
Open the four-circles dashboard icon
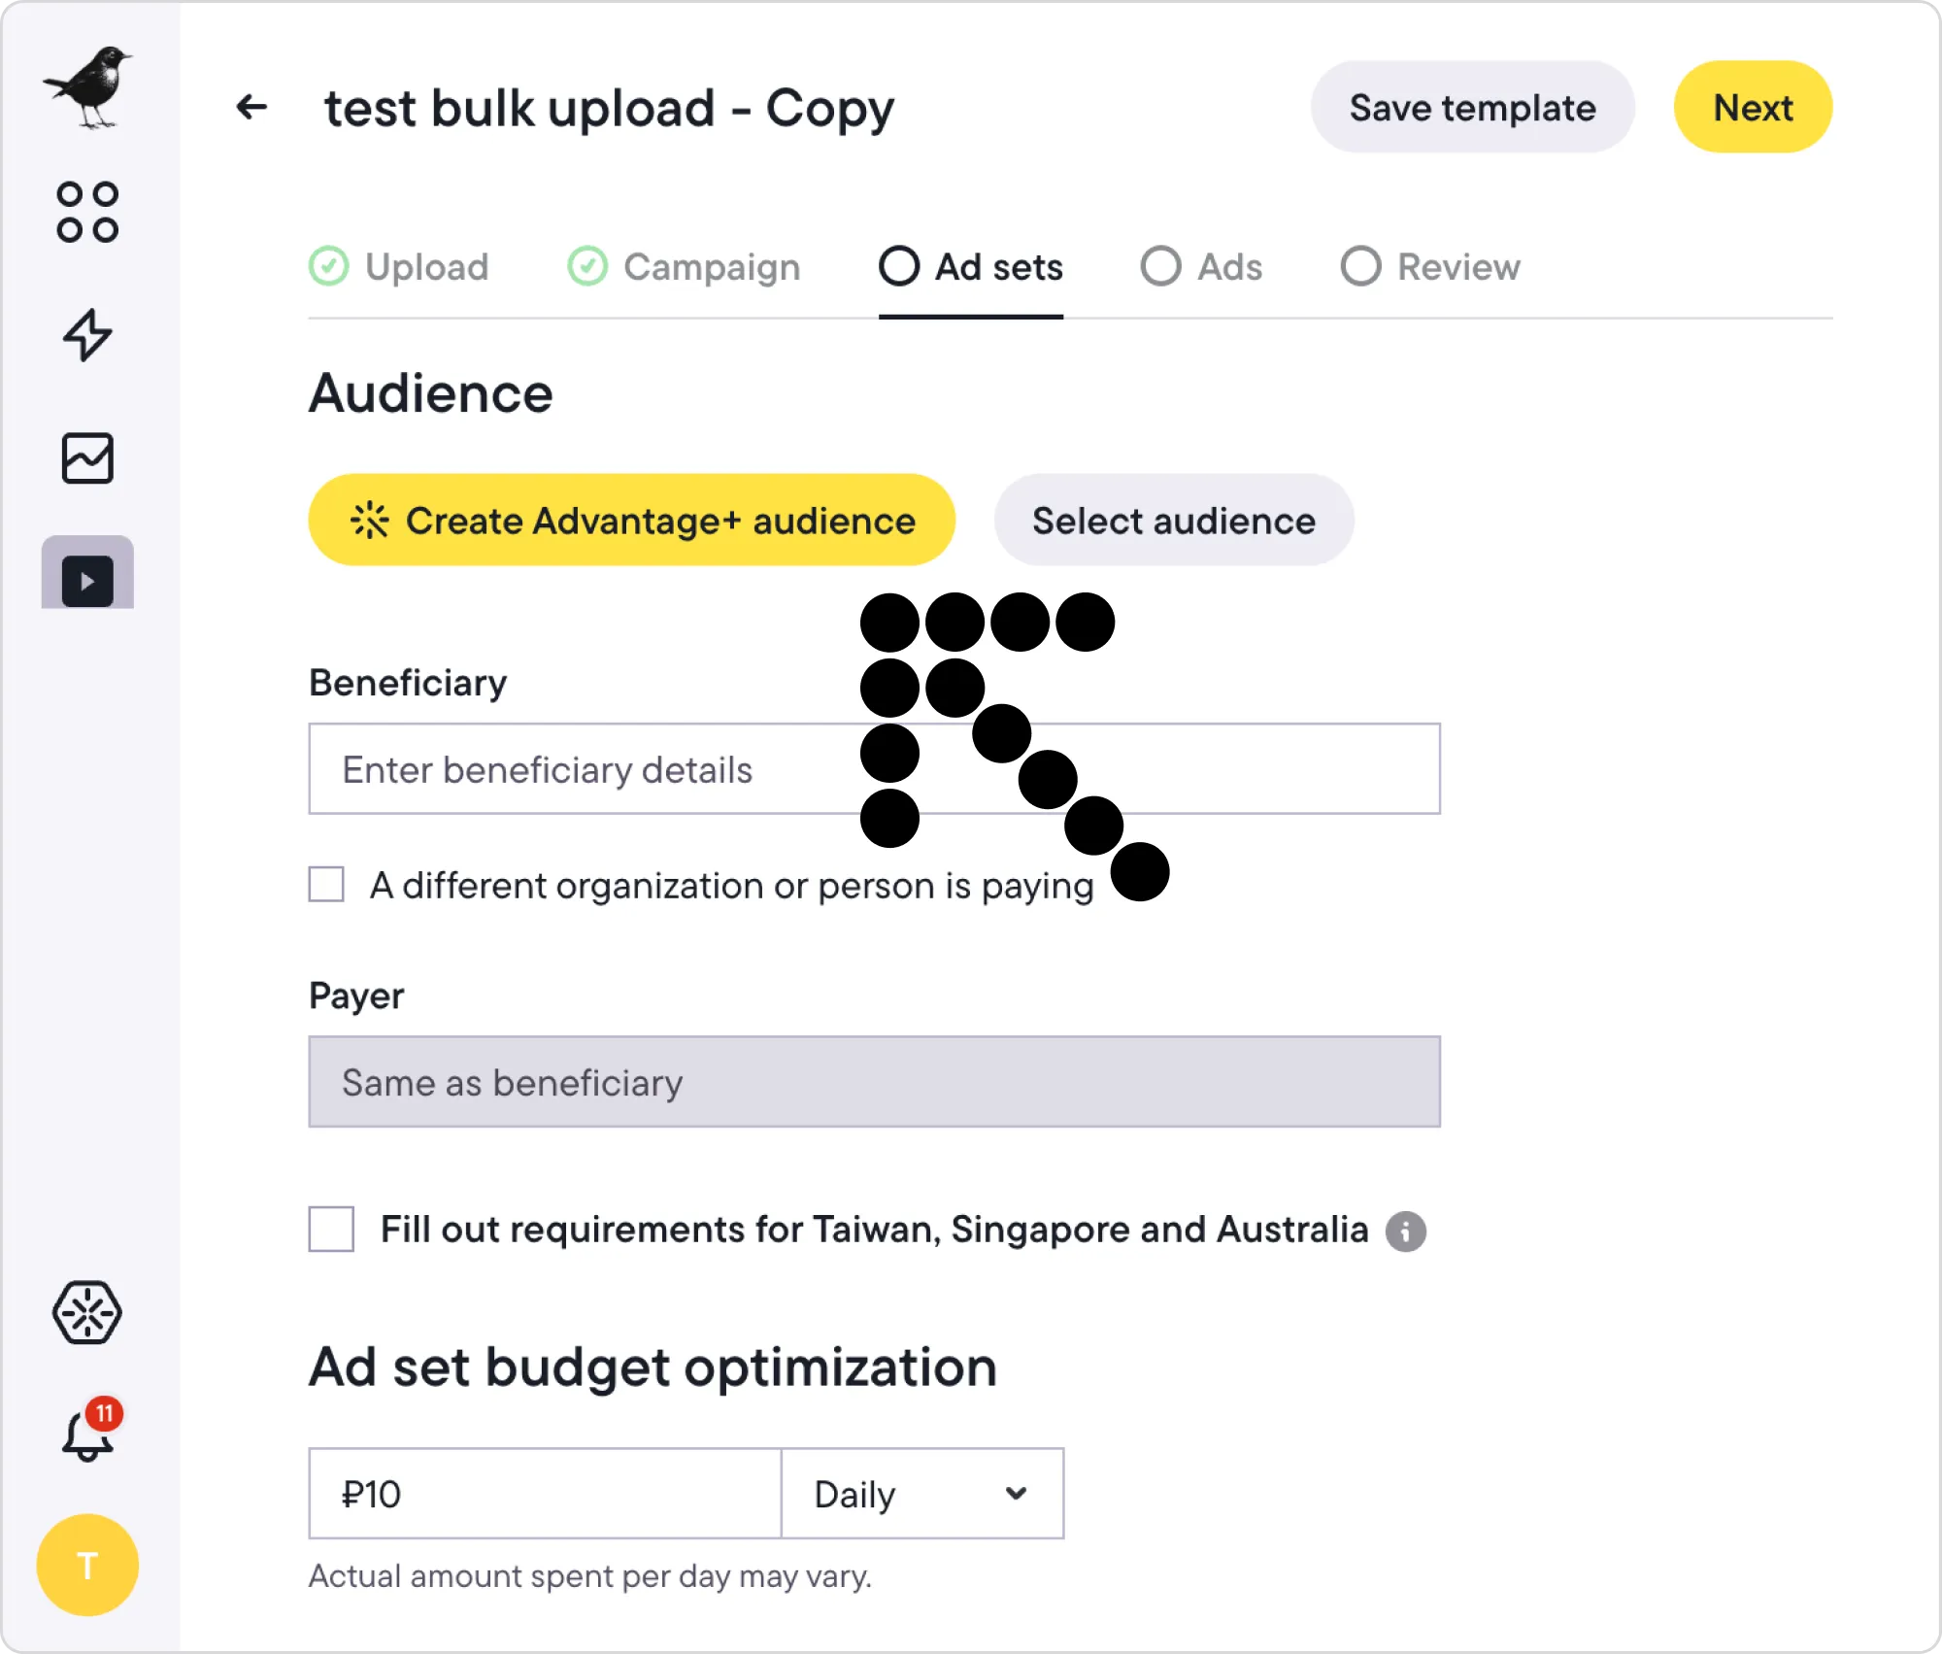87,212
